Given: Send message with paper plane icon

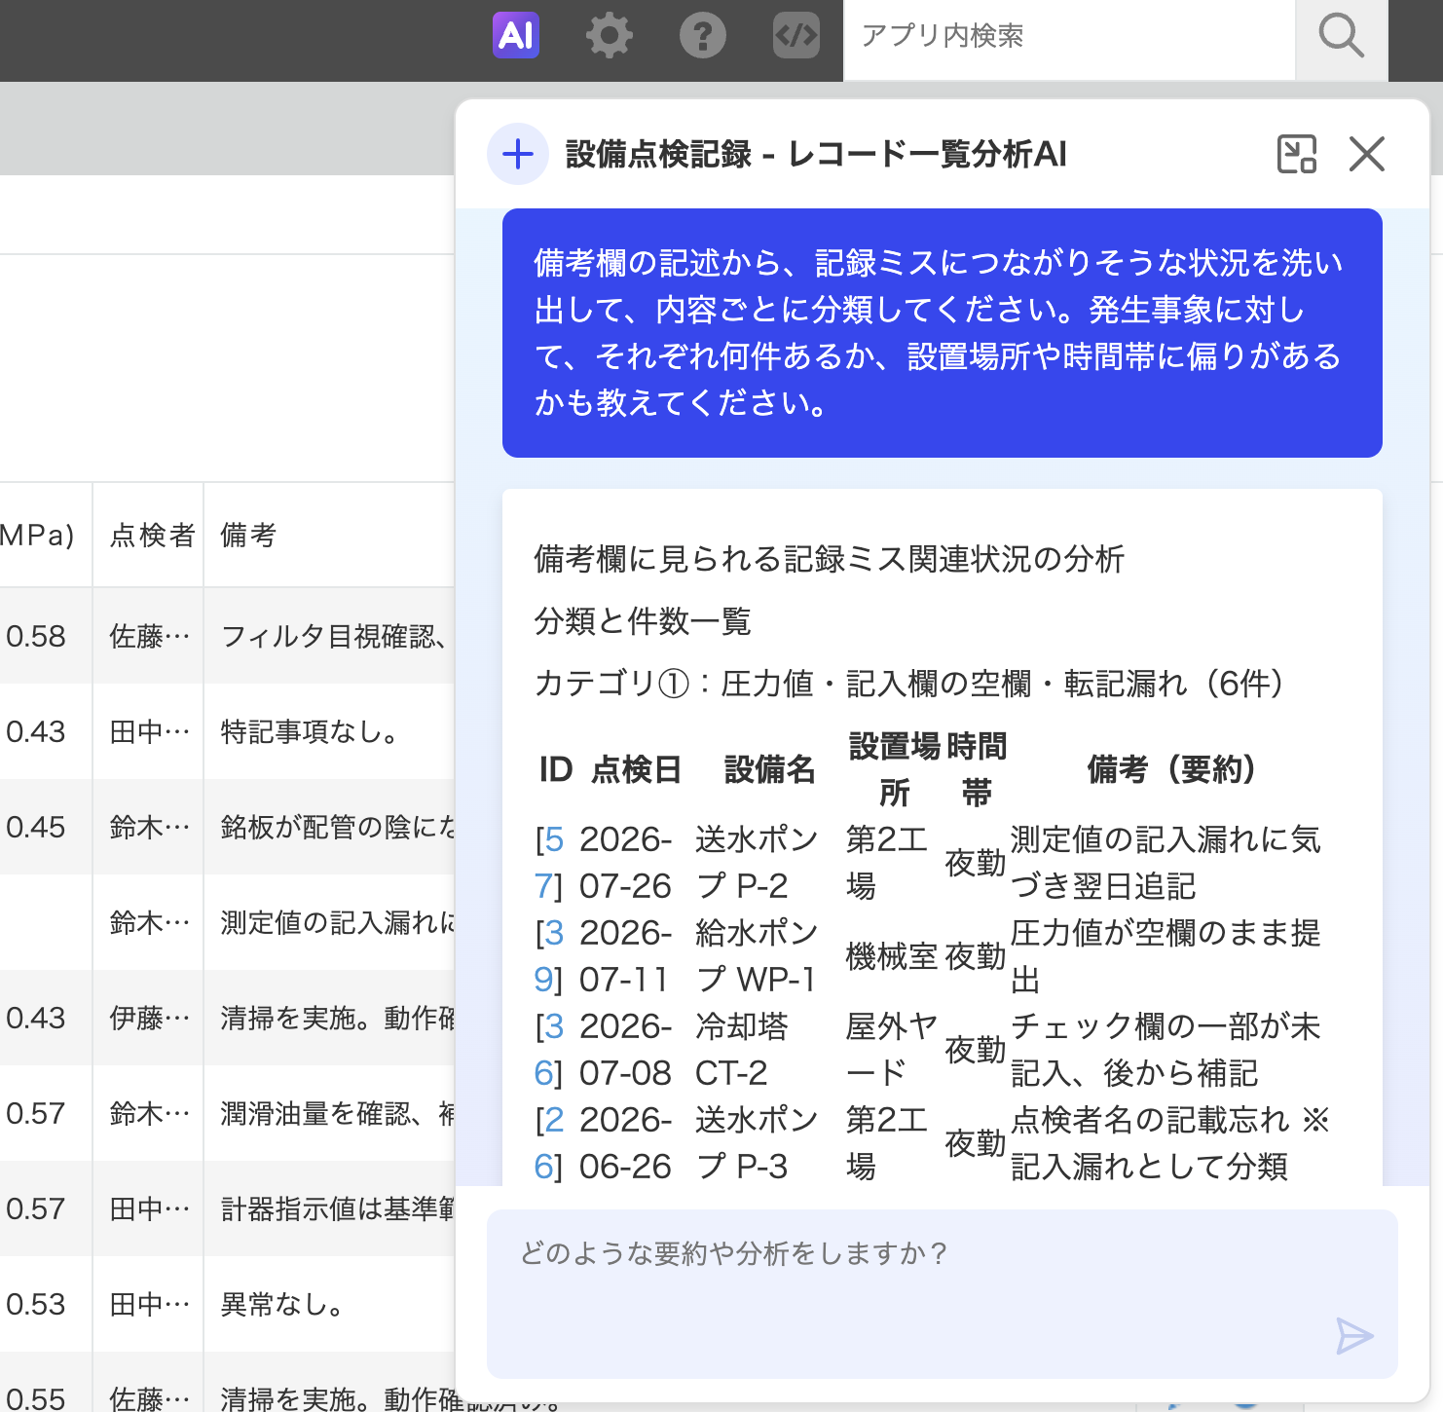Looking at the screenshot, I should coord(1354,1336).
